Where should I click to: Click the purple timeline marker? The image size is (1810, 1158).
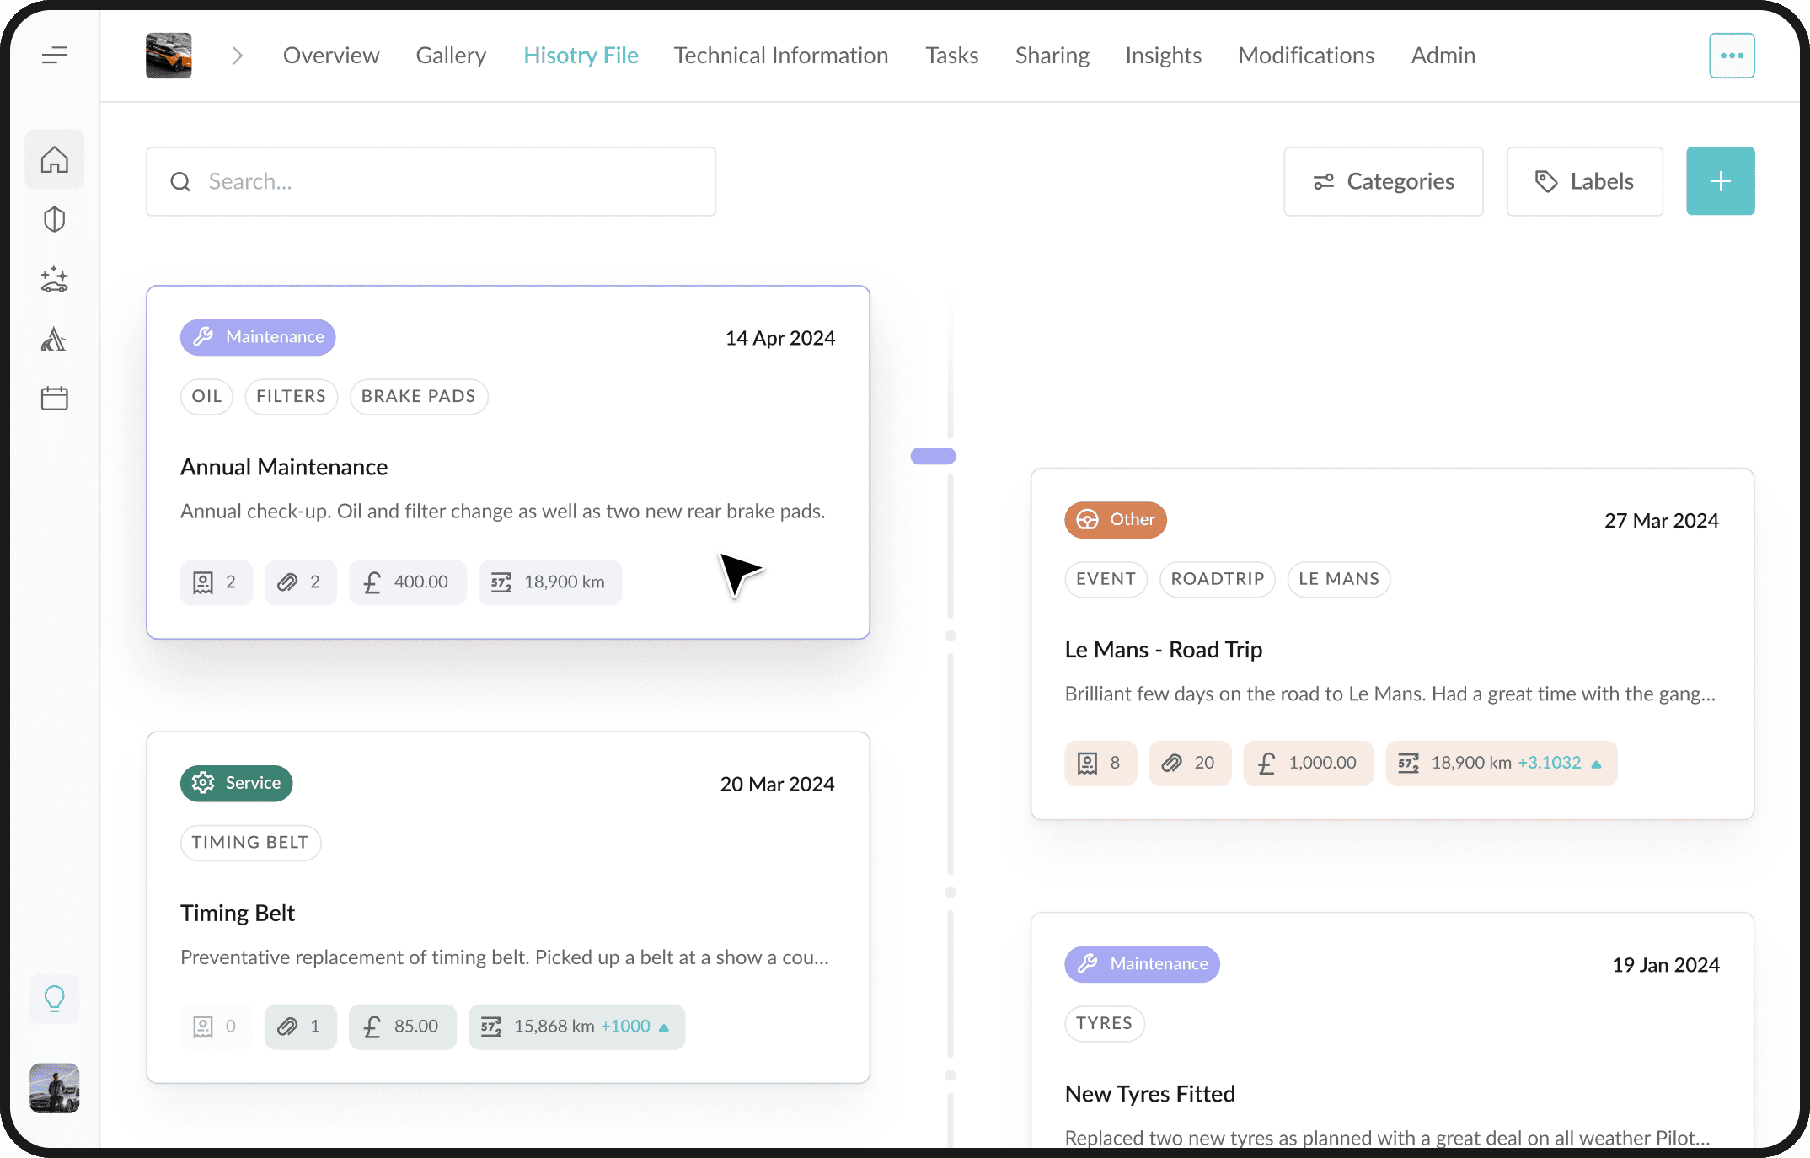tap(933, 456)
